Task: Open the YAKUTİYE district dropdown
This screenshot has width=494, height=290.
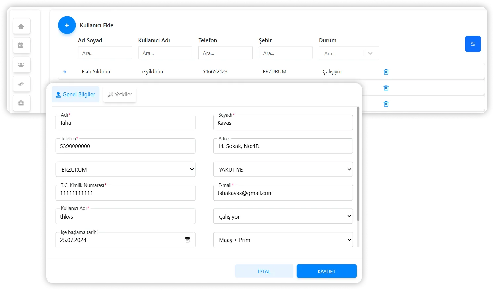Action: point(283,169)
